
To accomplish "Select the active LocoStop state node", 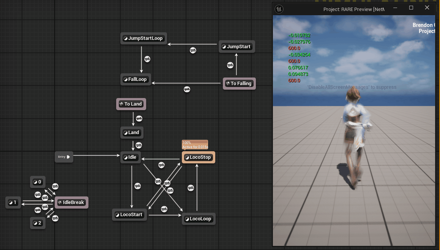I will [198, 157].
